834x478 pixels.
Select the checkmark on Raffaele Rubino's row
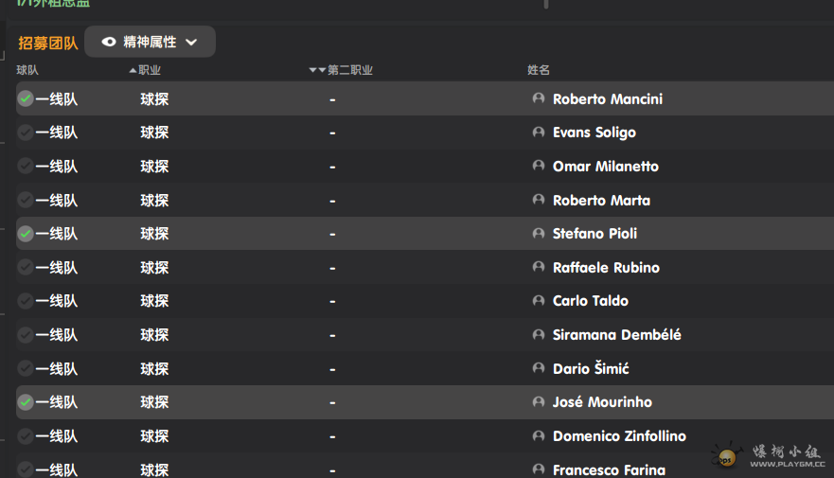[26, 267]
